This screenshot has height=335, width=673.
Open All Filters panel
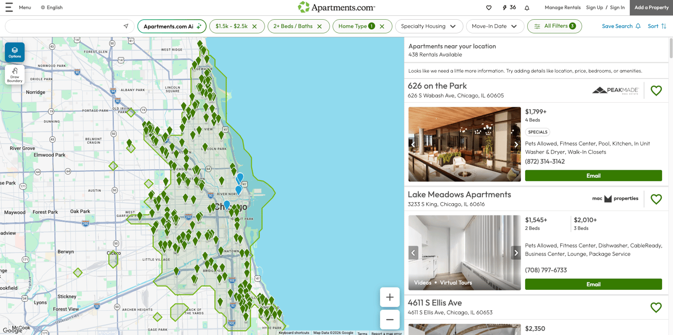(554, 27)
